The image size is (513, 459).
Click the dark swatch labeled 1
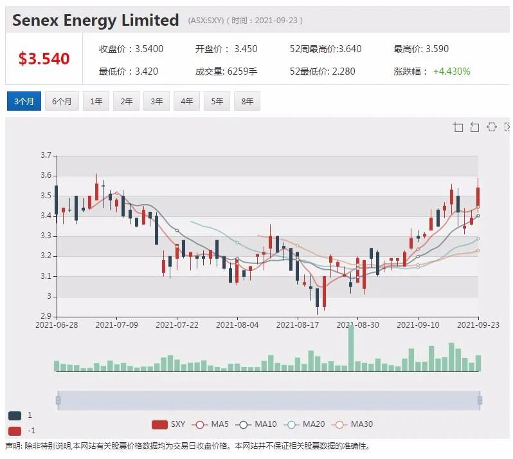pyautogui.click(x=15, y=416)
